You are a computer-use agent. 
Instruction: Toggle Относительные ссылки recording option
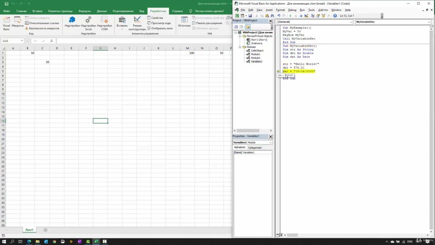42,23
